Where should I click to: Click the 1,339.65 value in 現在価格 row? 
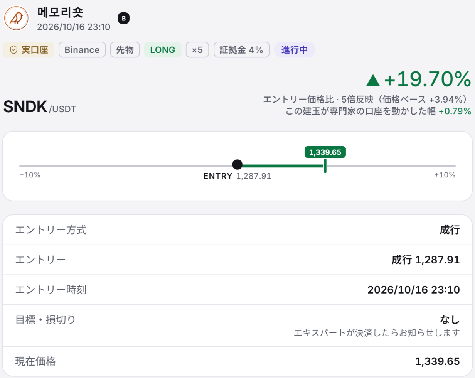(x=437, y=361)
